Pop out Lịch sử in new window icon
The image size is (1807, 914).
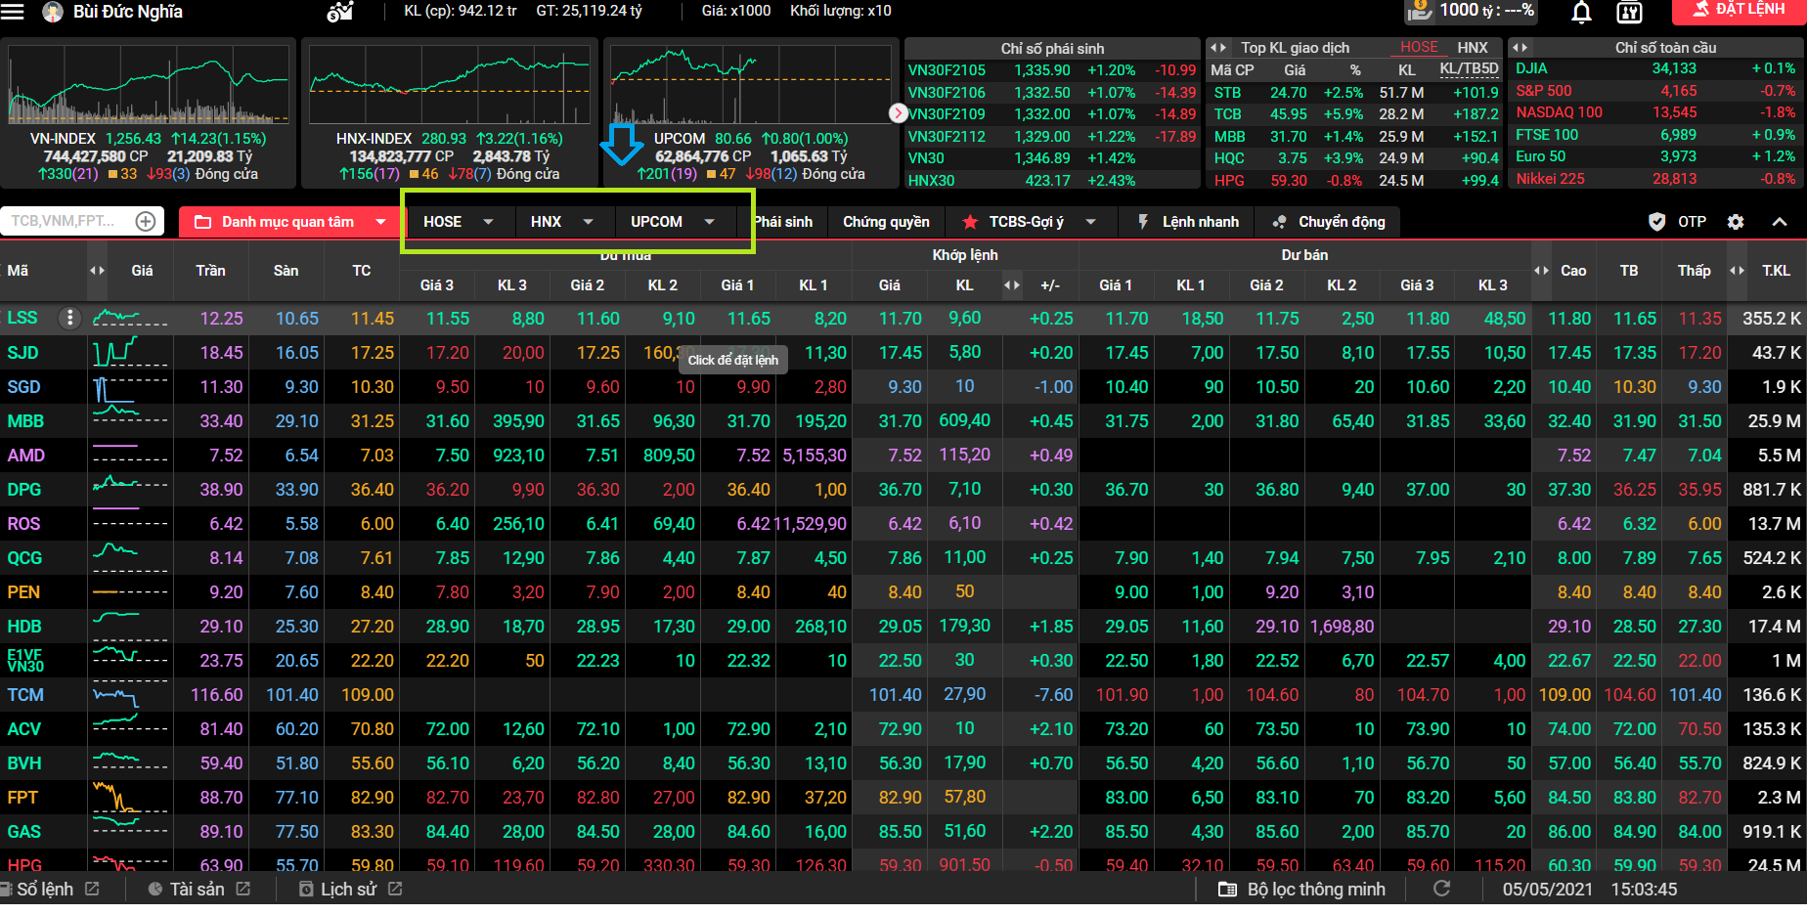pos(395,889)
